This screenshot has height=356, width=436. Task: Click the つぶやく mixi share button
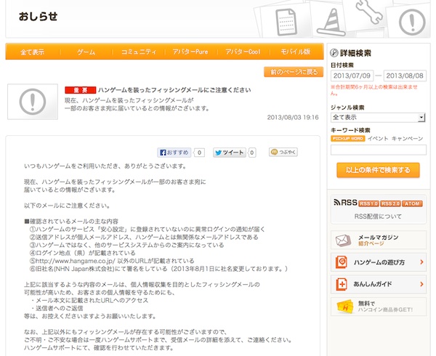click(283, 152)
